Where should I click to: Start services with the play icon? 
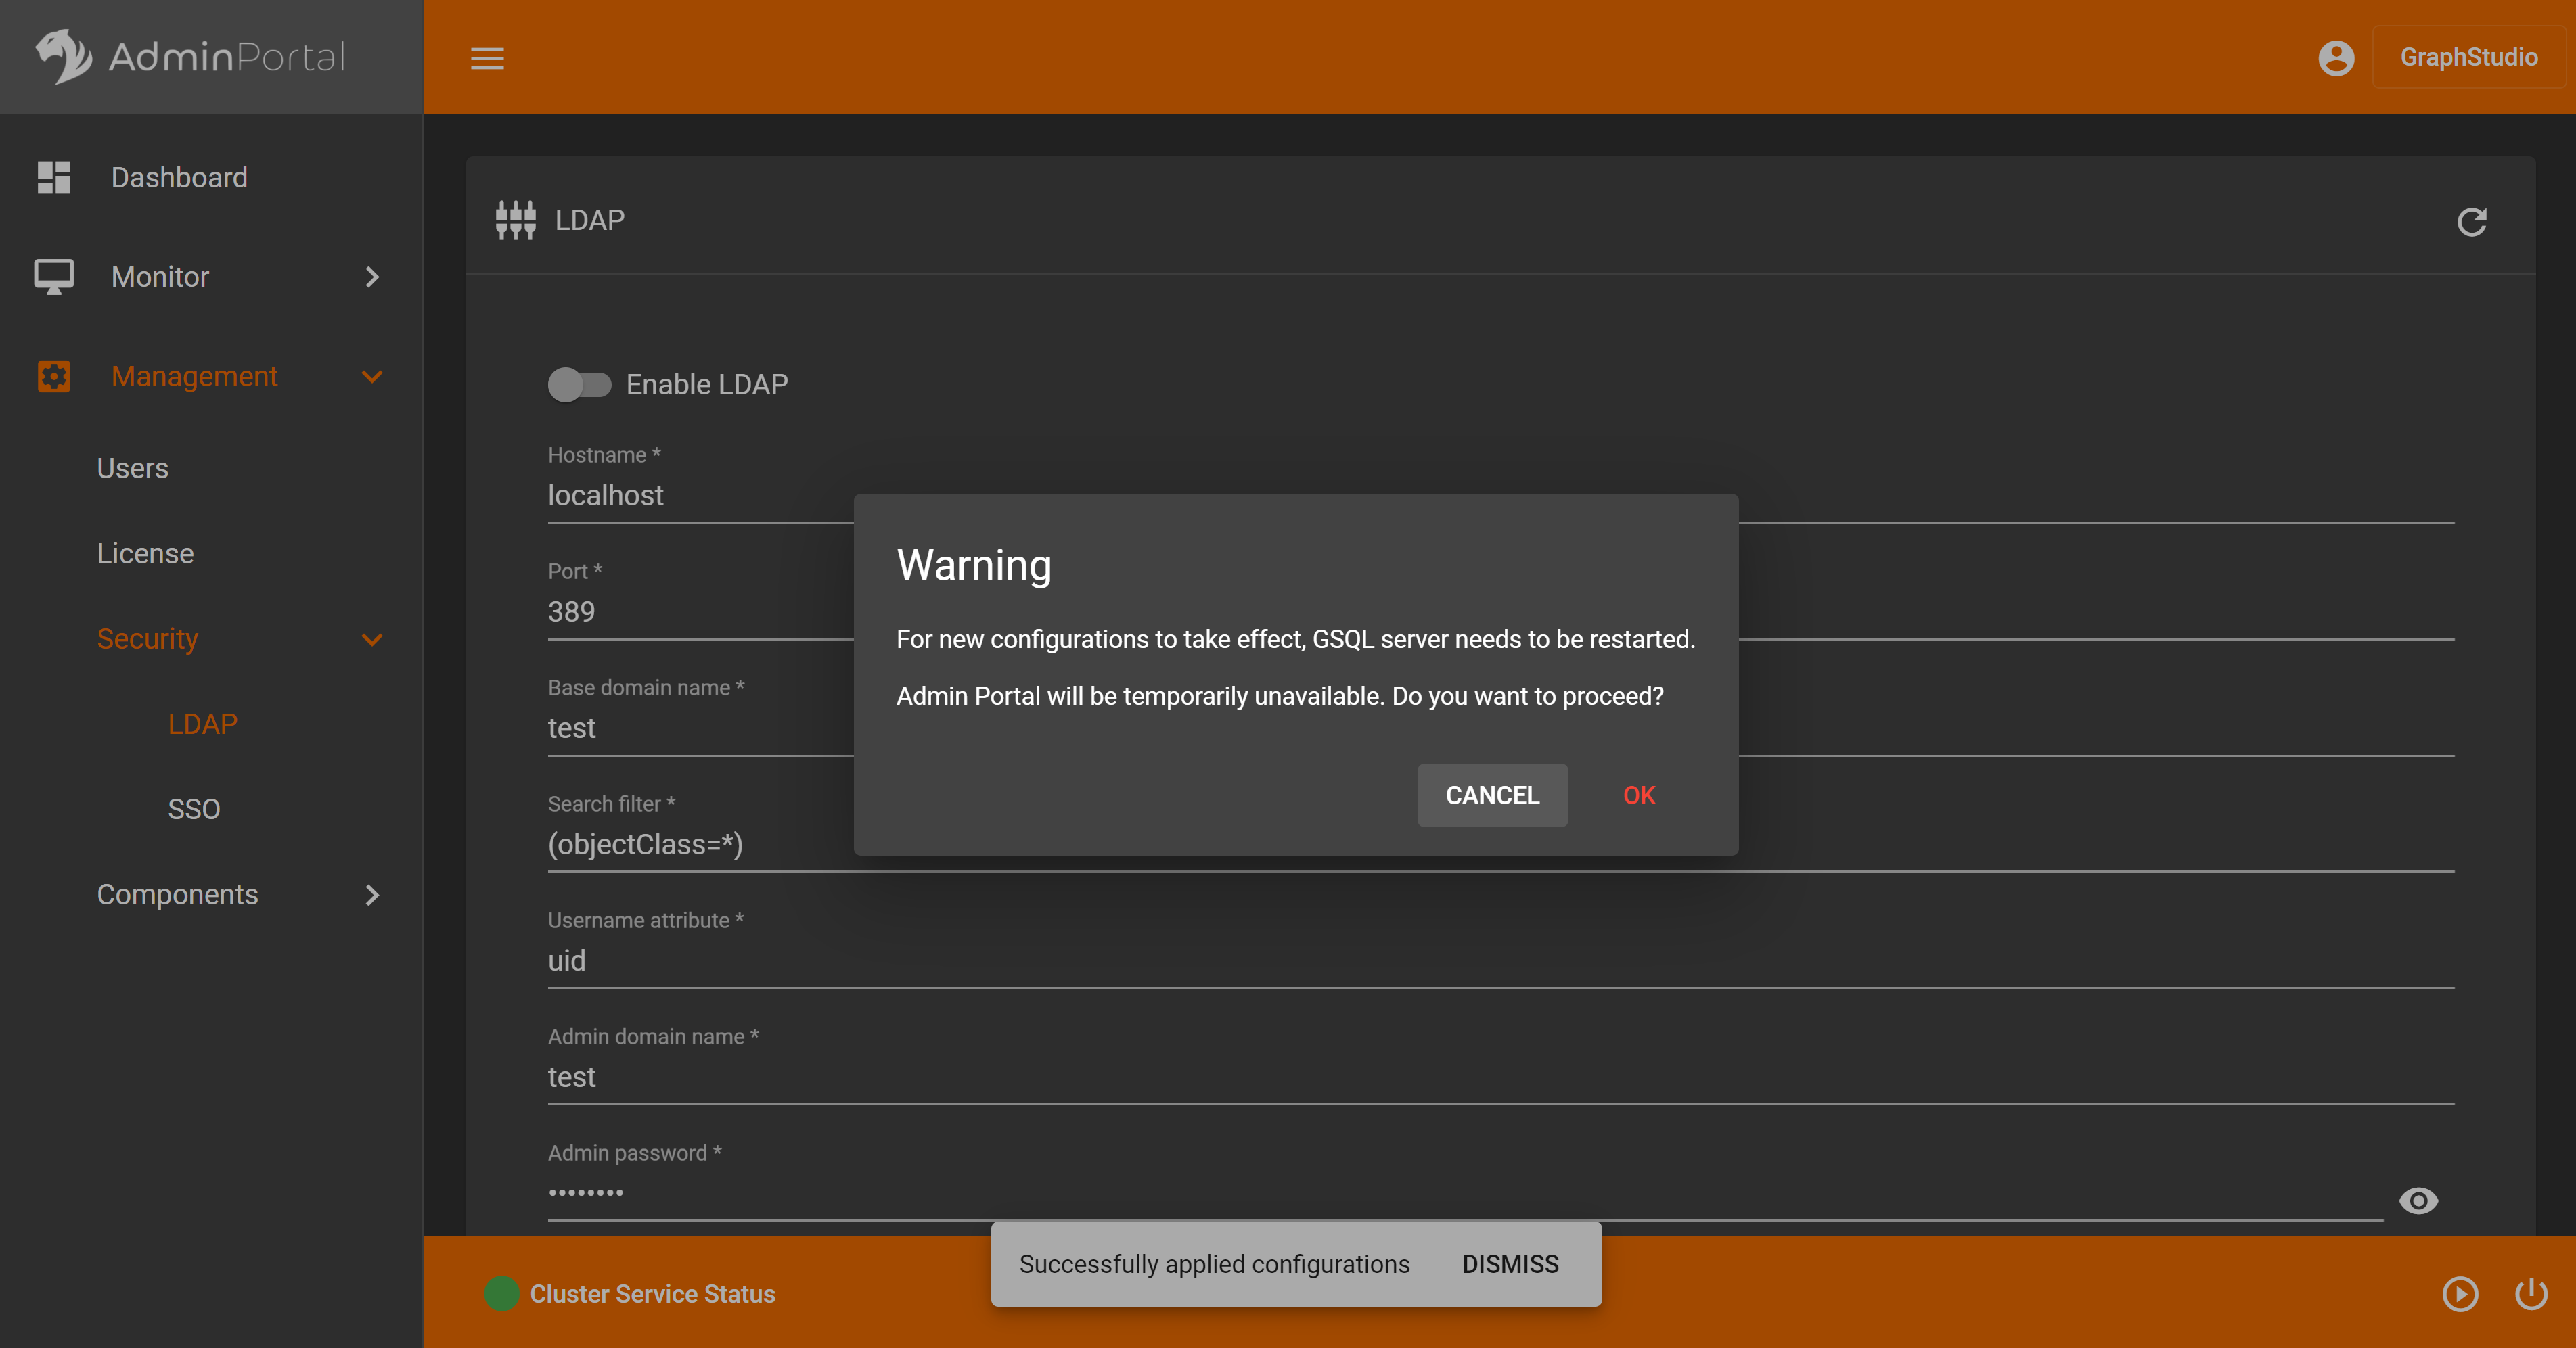[x=2460, y=1293]
